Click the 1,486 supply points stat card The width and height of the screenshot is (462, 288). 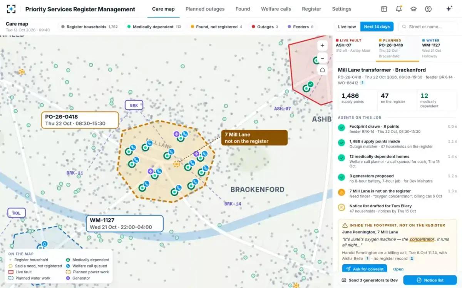click(357, 100)
